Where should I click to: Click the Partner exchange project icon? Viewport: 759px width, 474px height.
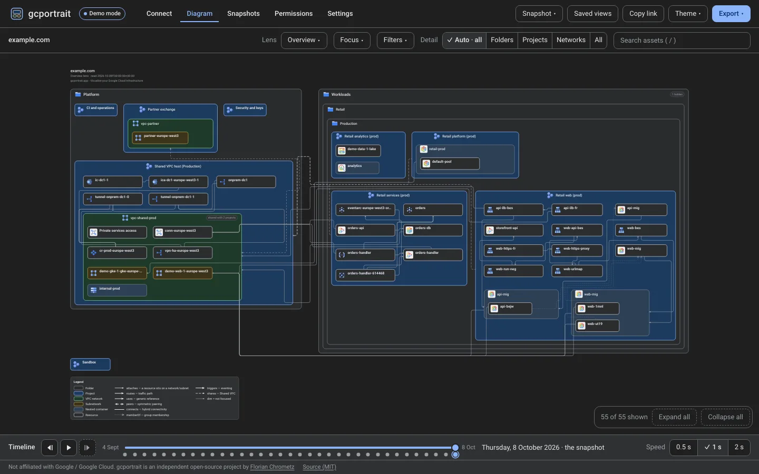coord(142,110)
